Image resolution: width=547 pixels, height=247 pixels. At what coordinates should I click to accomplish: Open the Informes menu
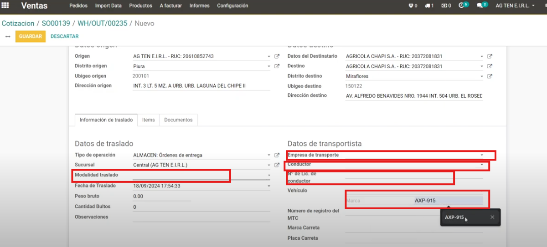[x=200, y=6]
